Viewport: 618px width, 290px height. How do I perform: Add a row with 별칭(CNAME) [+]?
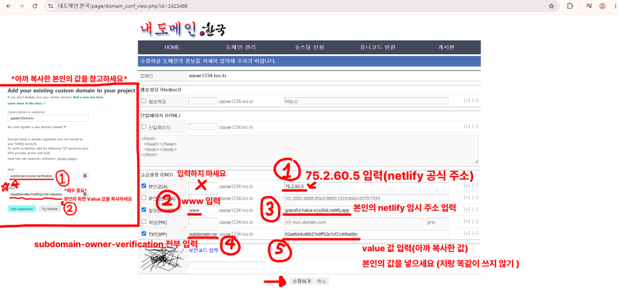coord(467,210)
